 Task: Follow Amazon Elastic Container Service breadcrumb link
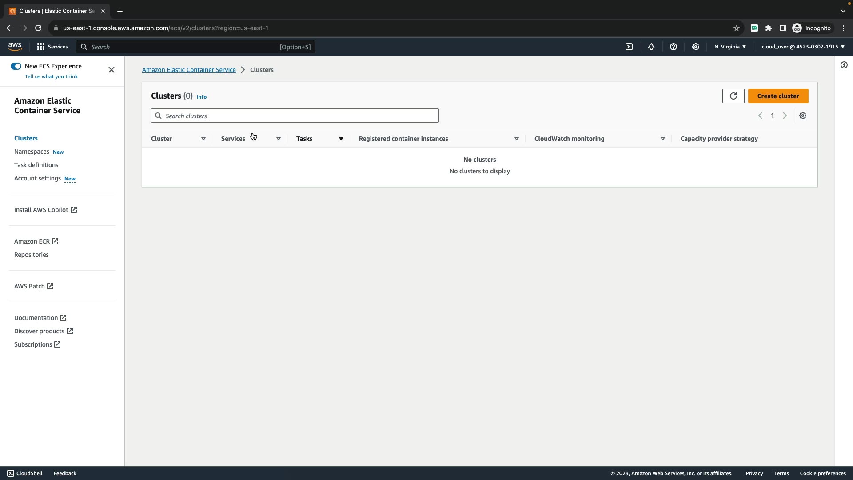pyautogui.click(x=189, y=70)
